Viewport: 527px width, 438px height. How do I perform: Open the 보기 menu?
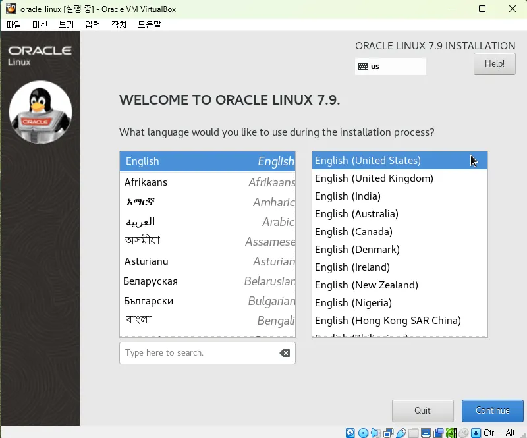[x=67, y=24]
